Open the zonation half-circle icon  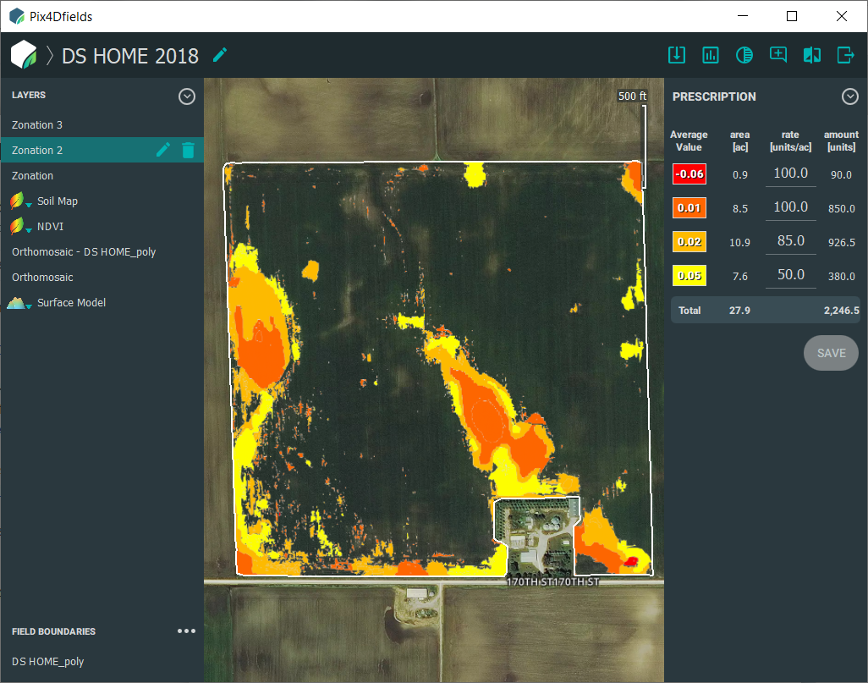[x=744, y=55]
